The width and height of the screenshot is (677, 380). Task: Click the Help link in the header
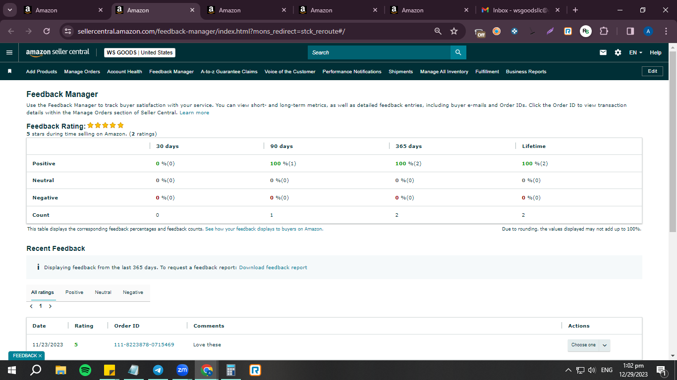coord(656,52)
